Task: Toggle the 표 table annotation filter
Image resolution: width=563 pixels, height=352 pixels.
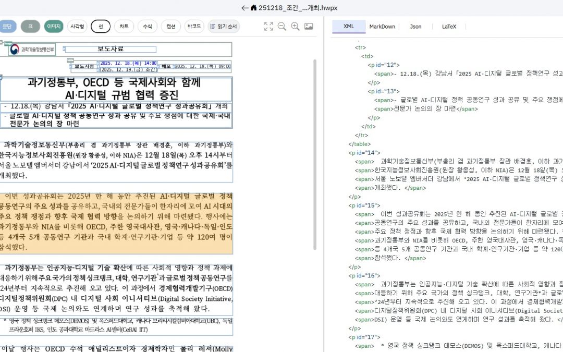Action: [x=30, y=26]
